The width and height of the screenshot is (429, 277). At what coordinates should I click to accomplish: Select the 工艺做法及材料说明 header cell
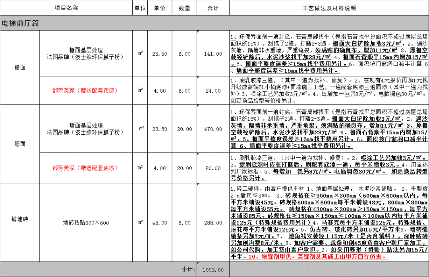click(329, 8)
